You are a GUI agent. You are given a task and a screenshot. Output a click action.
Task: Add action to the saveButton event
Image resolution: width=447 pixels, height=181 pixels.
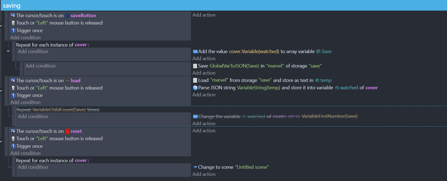click(x=204, y=15)
